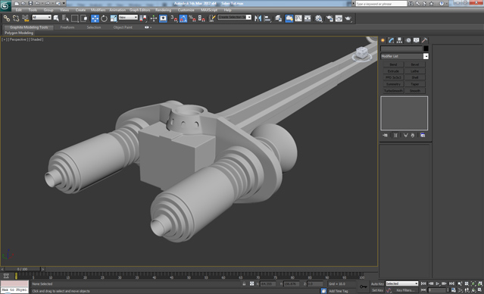
Task: Toggle the Angle Snap icon
Action: (183, 18)
